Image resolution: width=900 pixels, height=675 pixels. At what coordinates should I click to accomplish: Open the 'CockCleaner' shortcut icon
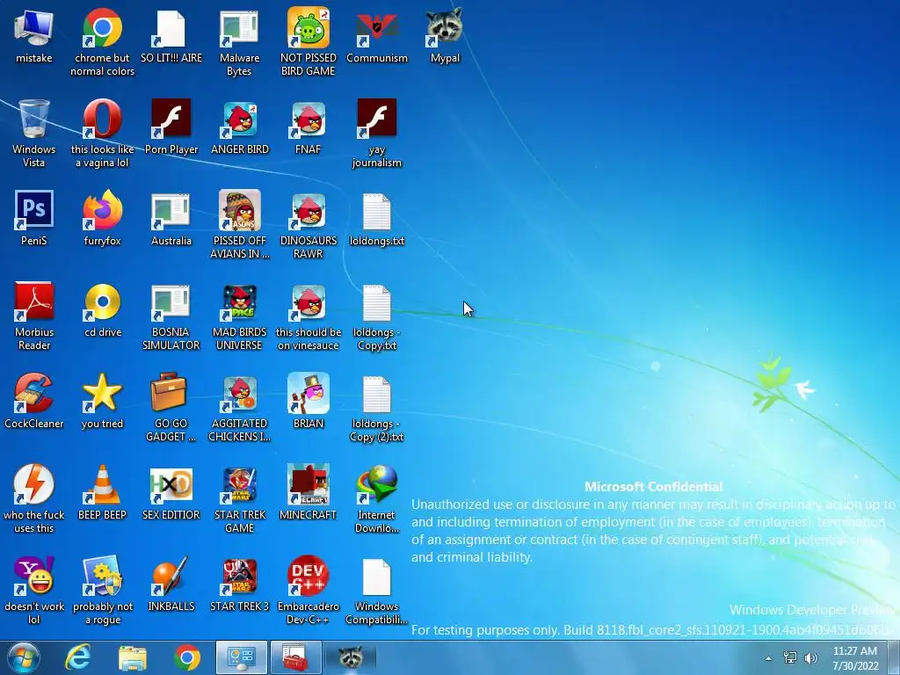pyautogui.click(x=34, y=393)
